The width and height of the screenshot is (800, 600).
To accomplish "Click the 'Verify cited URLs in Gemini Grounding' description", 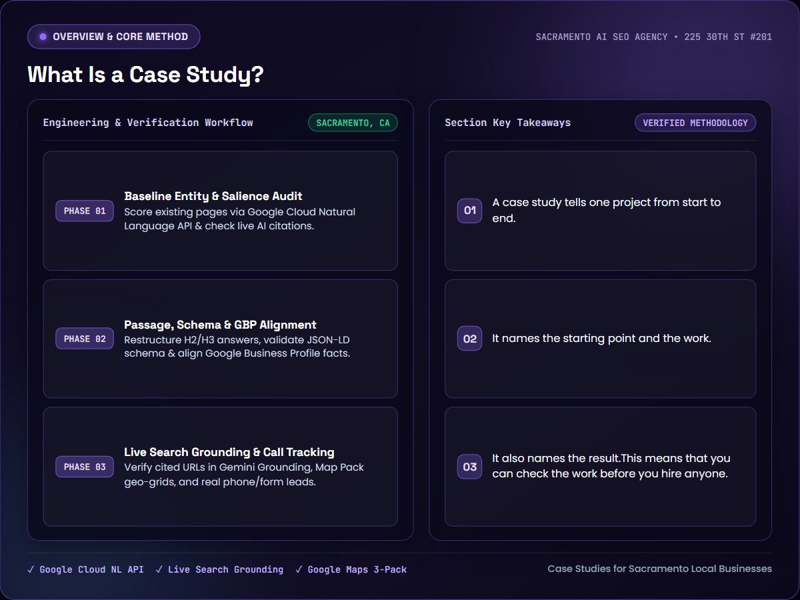I will click(244, 475).
